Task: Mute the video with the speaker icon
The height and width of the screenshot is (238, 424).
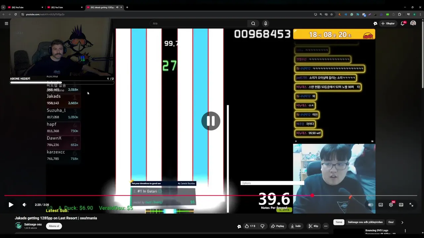Action: coord(24,205)
